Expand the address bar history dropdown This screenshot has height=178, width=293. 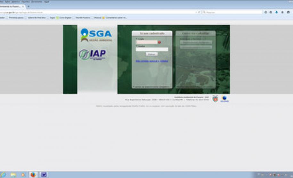coord(196,12)
